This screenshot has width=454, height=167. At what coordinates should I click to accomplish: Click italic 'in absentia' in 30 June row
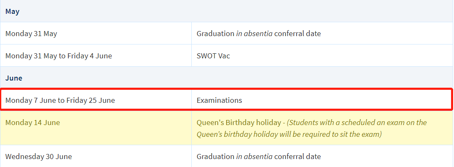coord(254,157)
